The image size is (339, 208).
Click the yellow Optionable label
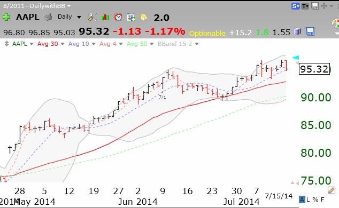click(x=207, y=33)
